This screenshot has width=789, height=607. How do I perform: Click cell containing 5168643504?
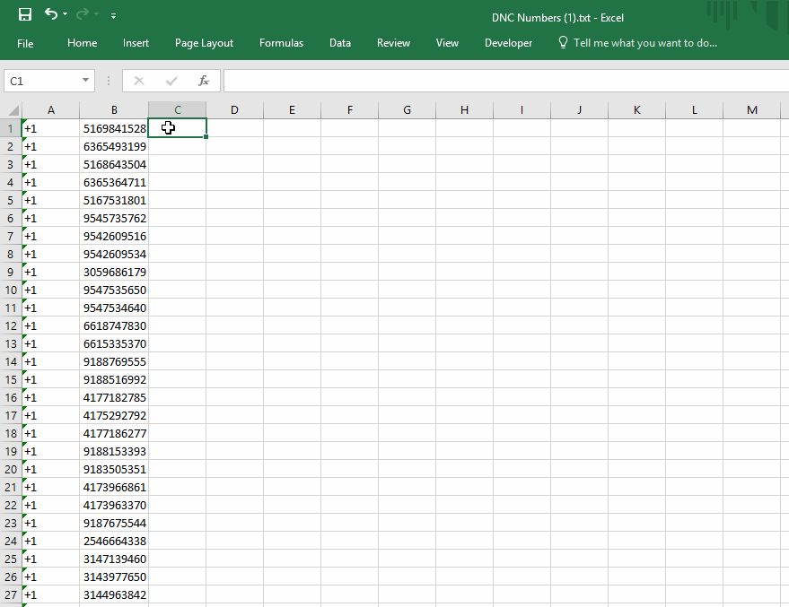(x=114, y=164)
